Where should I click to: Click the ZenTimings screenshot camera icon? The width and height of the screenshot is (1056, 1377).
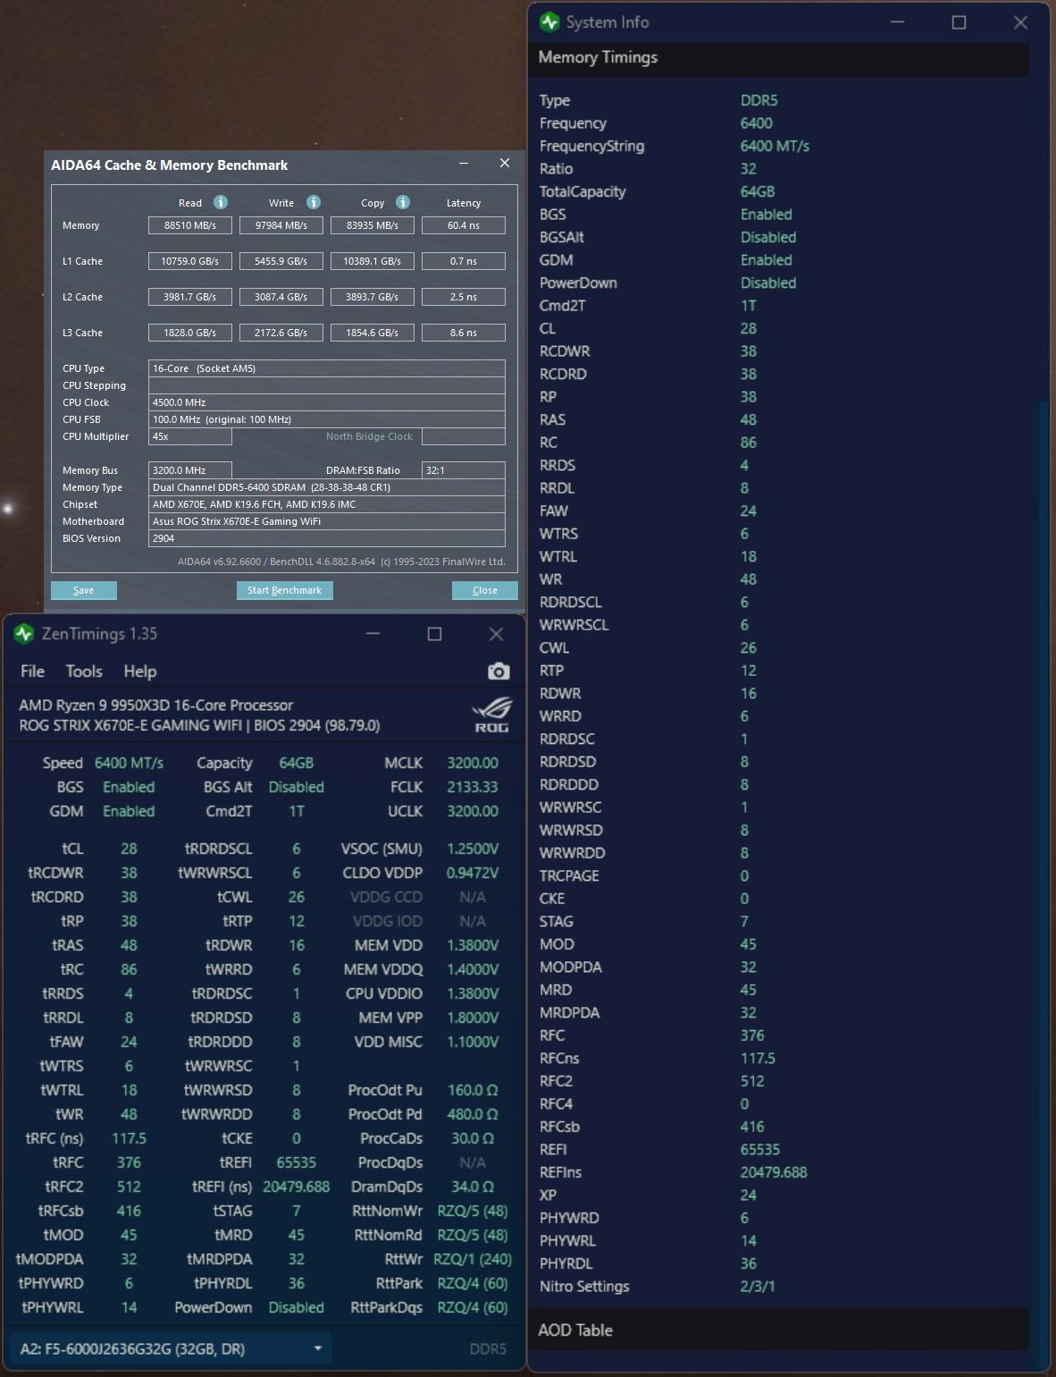point(499,672)
